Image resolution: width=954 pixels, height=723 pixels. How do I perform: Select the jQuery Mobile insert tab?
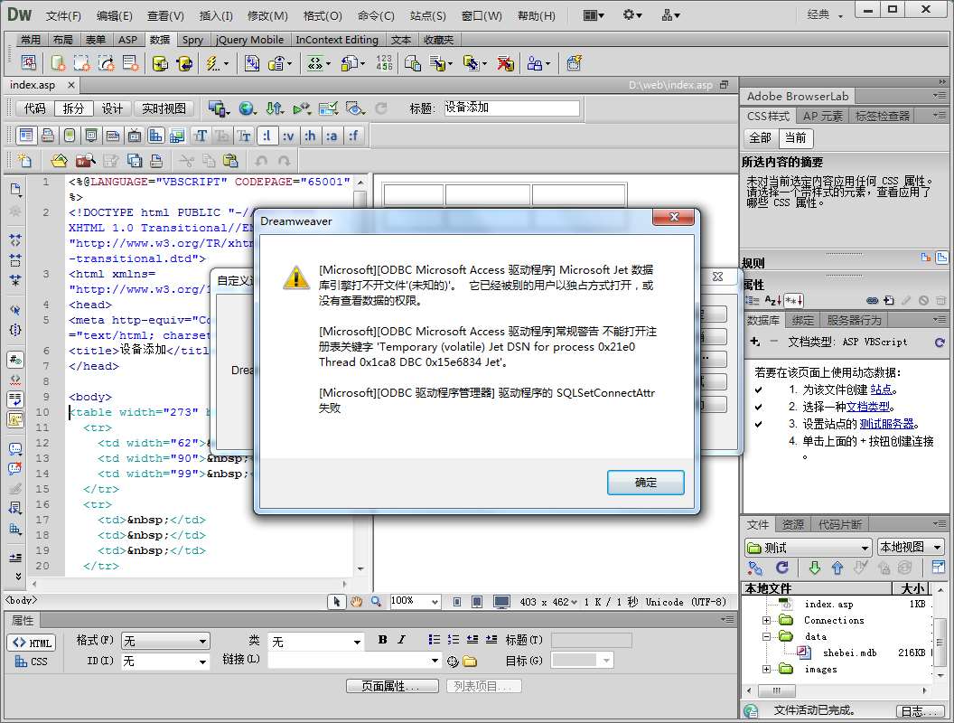250,40
